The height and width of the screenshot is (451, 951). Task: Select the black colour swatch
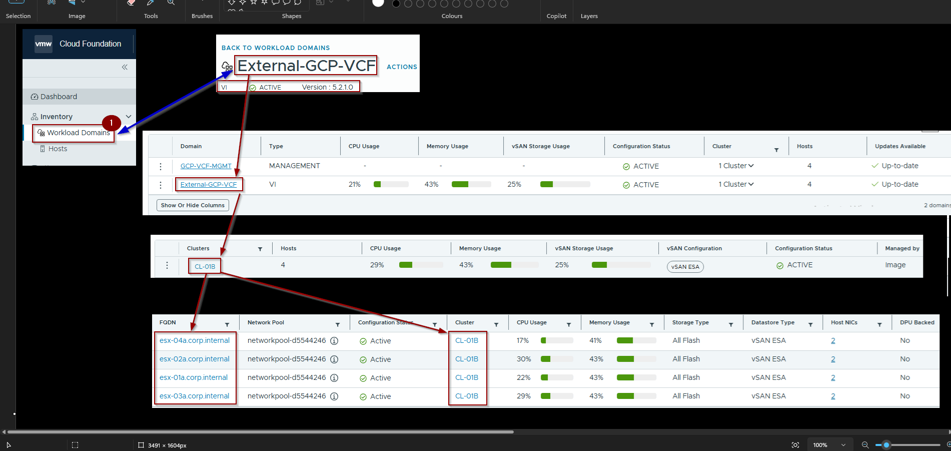pyautogui.click(x=396, y=4)
